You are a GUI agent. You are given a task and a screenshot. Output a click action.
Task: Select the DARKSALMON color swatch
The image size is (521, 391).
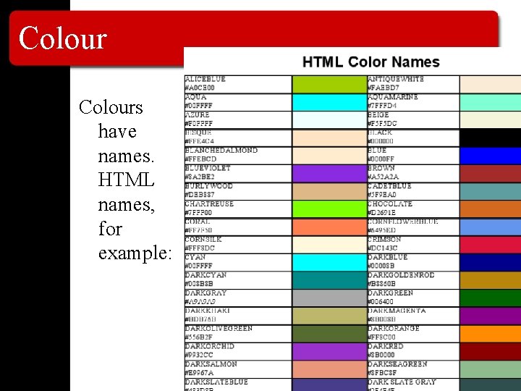click(x=330, y=370)
